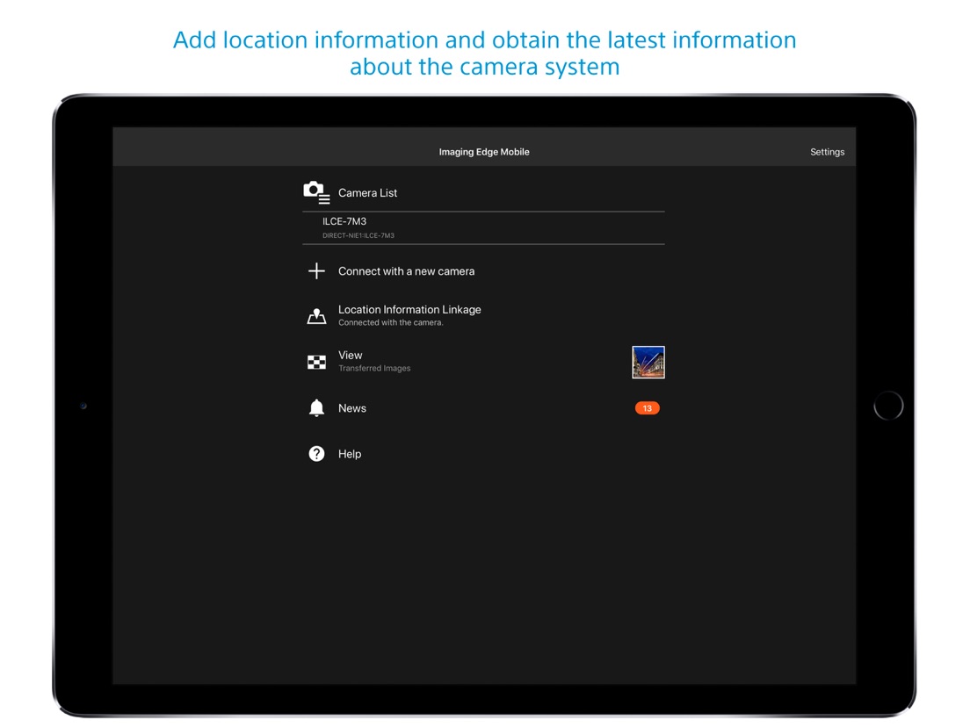Tap Connect with a new camera
Image resolution: width=970 pixels, height=727 pixels.
(407, 271)
